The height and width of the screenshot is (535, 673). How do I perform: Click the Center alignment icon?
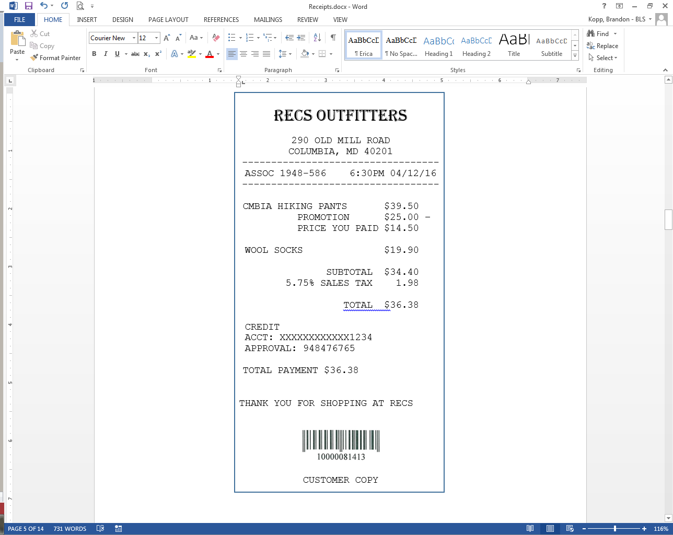[x=243, y=54]
